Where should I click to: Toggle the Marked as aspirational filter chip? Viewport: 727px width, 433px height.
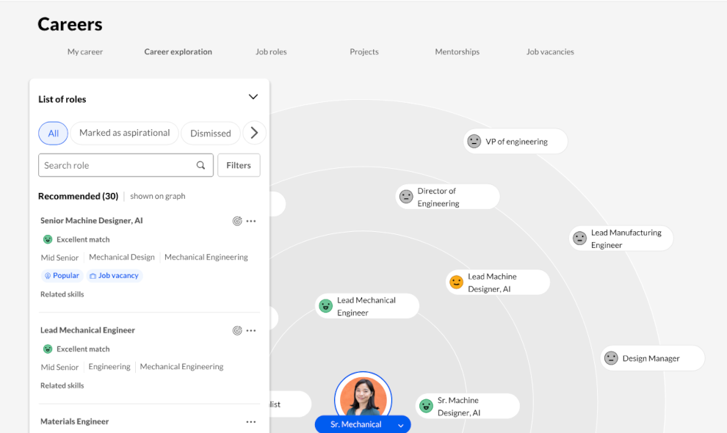(124, 134)
